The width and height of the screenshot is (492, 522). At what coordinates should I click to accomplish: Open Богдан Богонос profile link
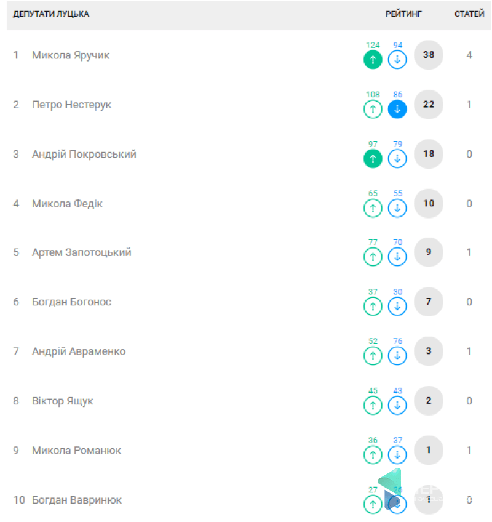(71, 302)
